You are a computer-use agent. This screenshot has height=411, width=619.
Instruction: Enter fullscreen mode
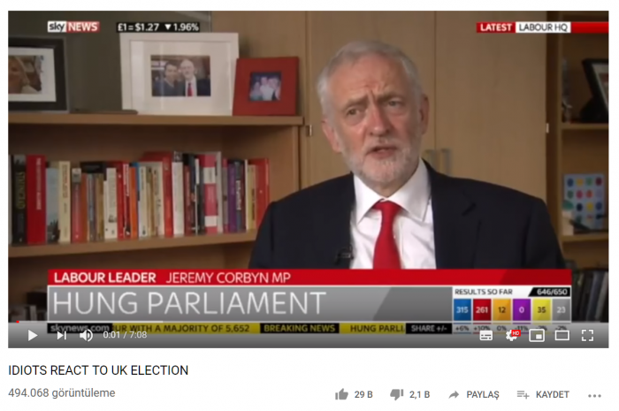pyautogui.click(x=587, y=336)
